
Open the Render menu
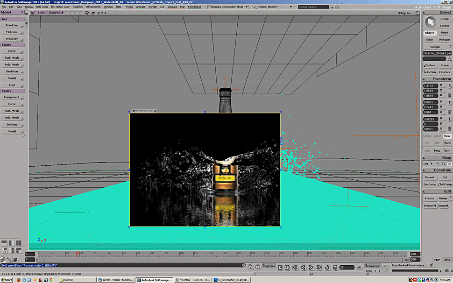[x=153, y=7]
